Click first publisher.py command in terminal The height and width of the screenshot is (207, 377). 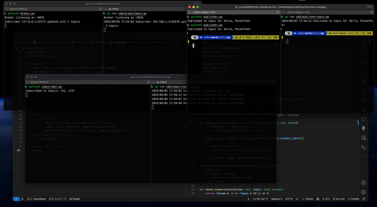[213, 17]
